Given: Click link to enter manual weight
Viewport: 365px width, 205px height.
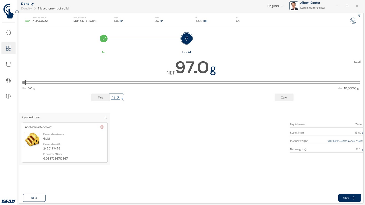Looking at the screenshot, I should 345,141.
